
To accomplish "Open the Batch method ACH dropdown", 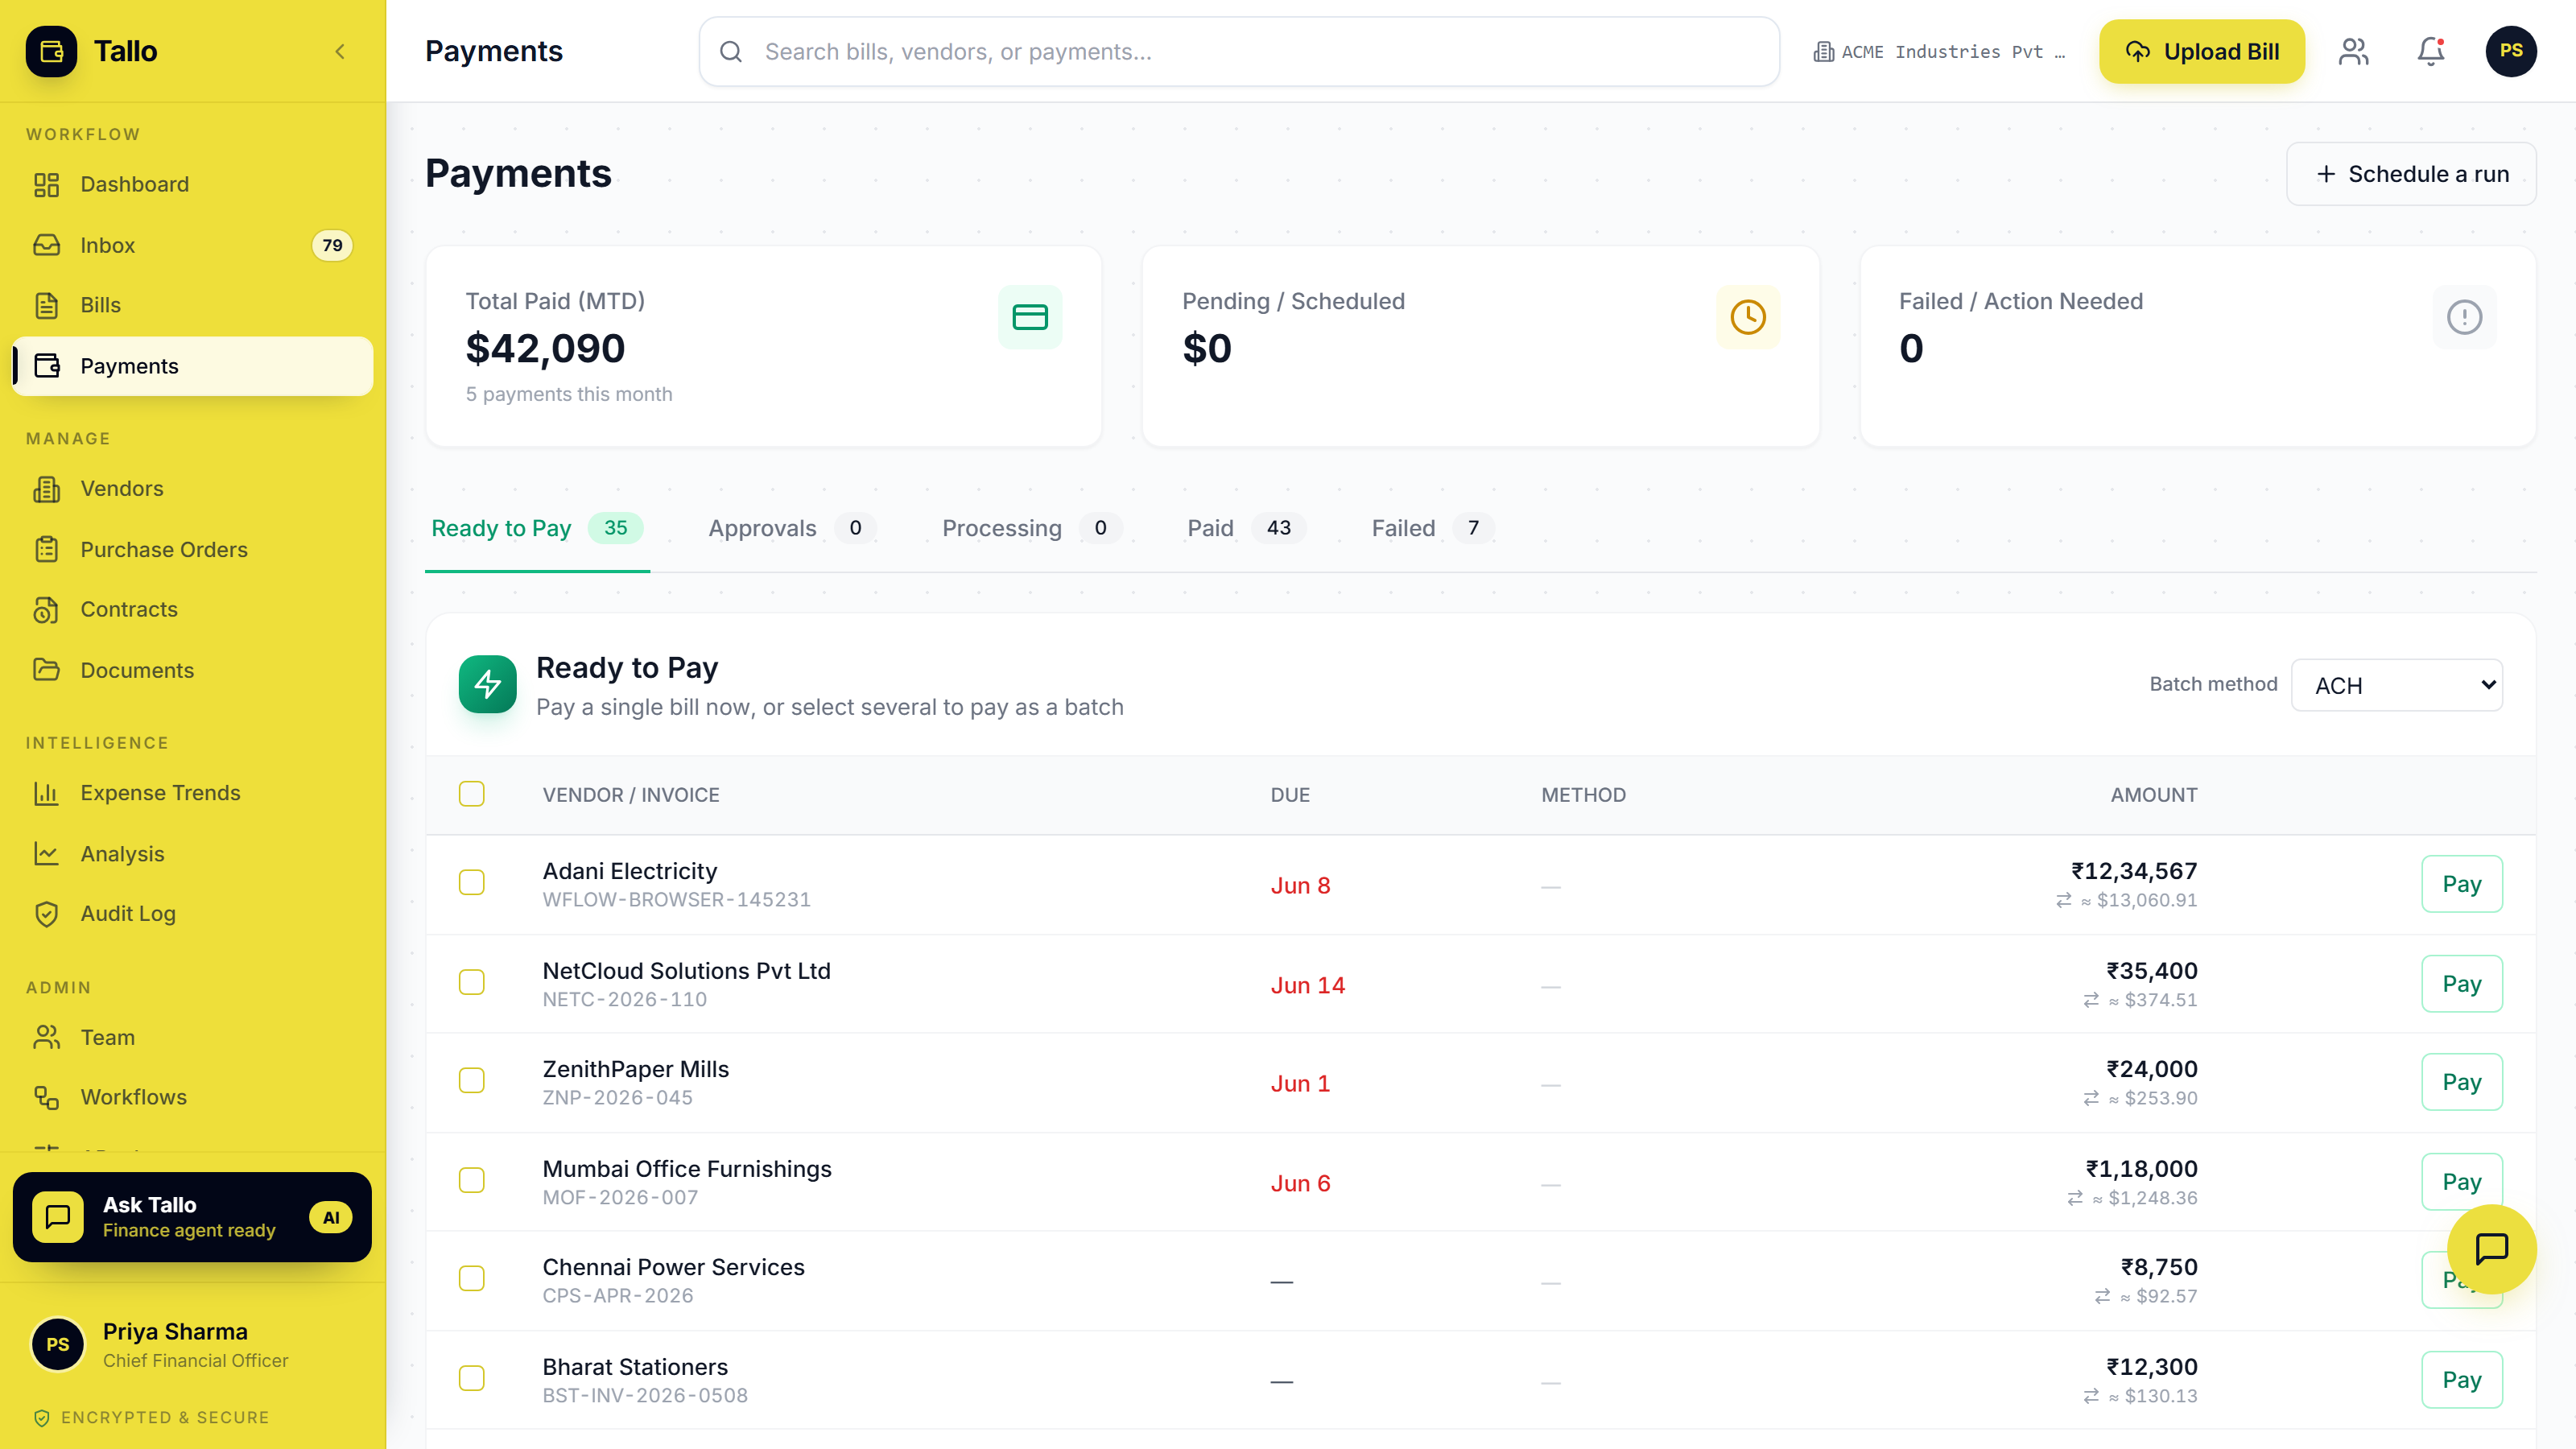I will pos(2397,685).
